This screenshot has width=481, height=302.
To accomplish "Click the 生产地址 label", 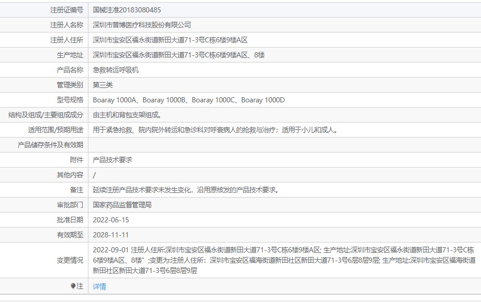I will click(x=70, y=55).
